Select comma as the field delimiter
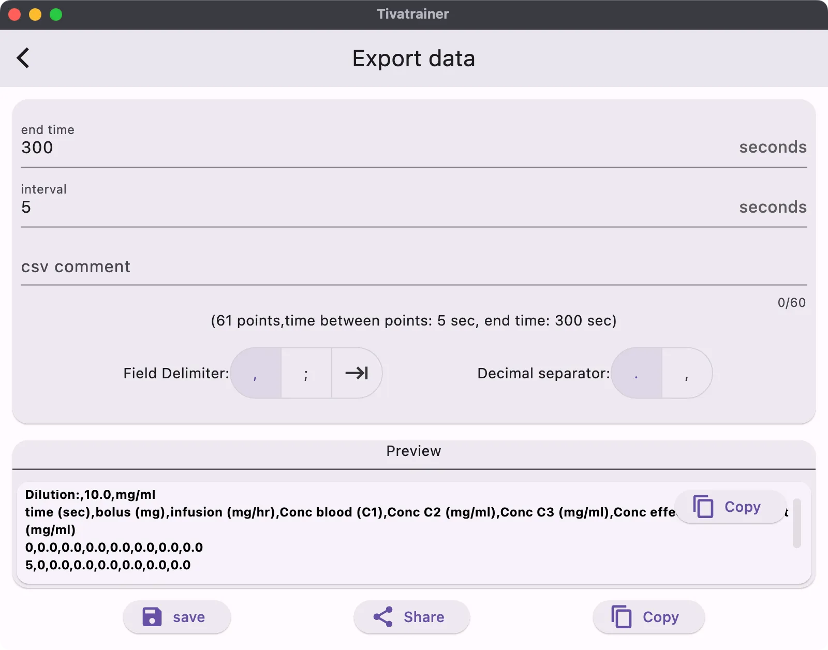 click(x=256, y=373)
